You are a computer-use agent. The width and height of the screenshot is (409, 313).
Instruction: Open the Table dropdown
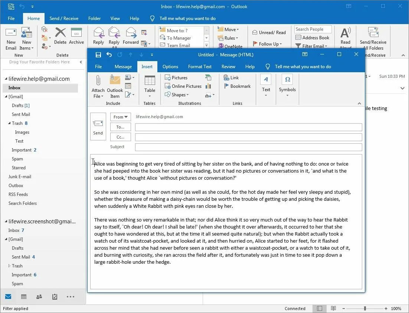(x=150, y=86)
